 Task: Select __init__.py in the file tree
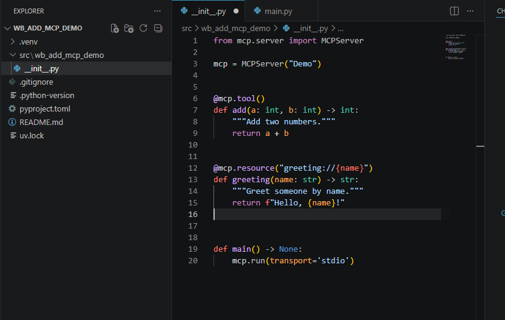coord(87,68)
